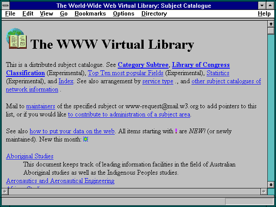The height and width of the screenshot is (207, 276).
Task: Open the window system menu box icon
Action: tap(6, 6)
